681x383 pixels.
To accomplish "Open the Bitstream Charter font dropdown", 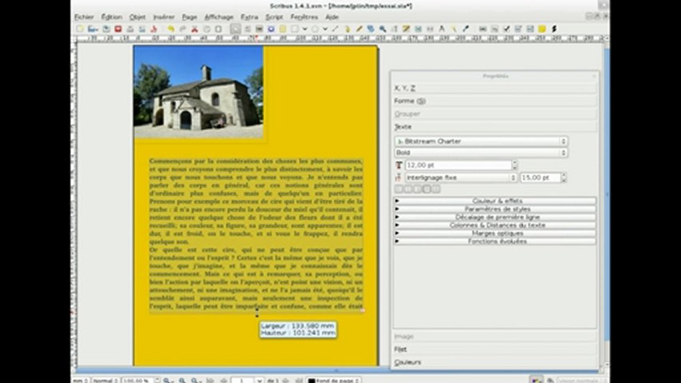I will tap(481, 141).
